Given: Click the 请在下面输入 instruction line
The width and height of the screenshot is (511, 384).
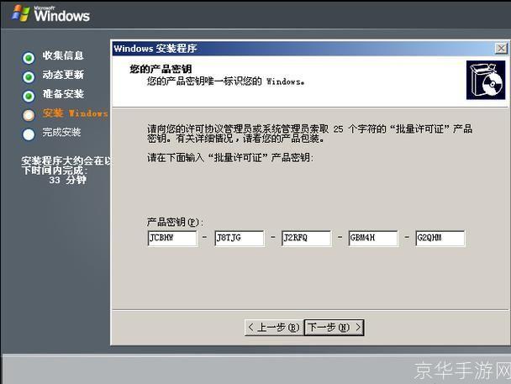Looking at the screenshot, I should pyautogui.click(x=230, y=158).
